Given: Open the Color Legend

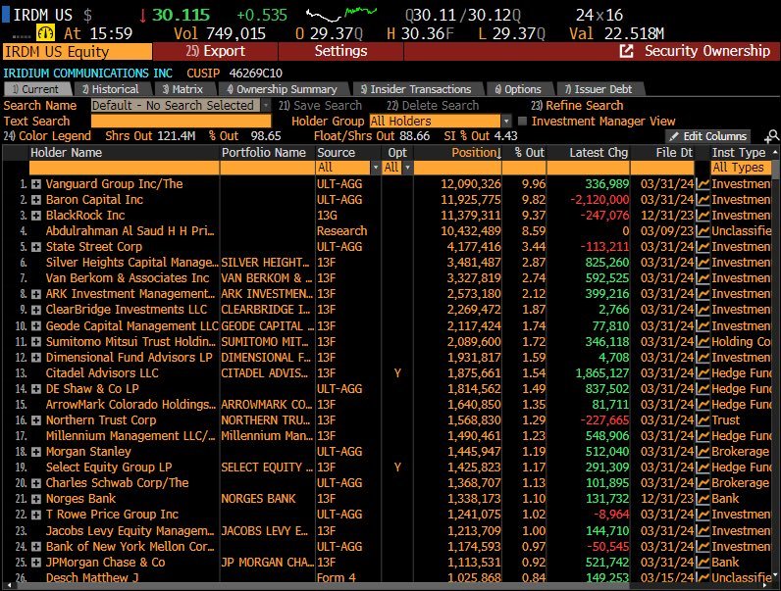Looking at the screenshot, I should 47,136.
